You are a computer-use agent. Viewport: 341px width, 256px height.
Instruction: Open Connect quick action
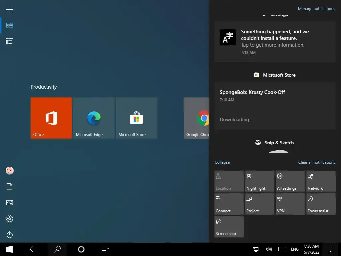pyautogui.click(x=229, y=204)
